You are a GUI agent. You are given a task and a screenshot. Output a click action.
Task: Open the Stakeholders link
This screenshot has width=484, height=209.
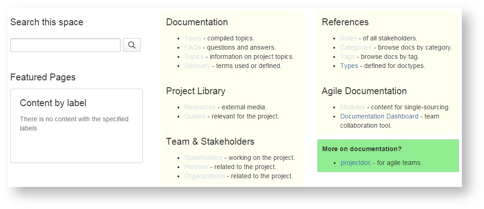(x=203, y=158)
